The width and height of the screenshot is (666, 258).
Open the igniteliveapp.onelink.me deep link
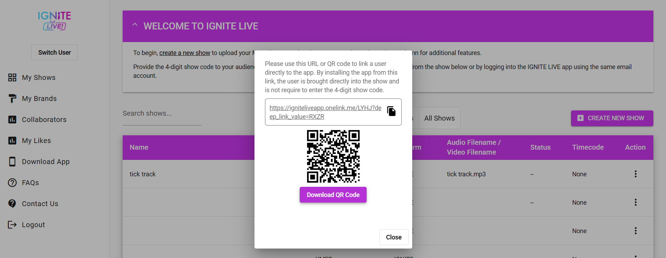[325, 112]
